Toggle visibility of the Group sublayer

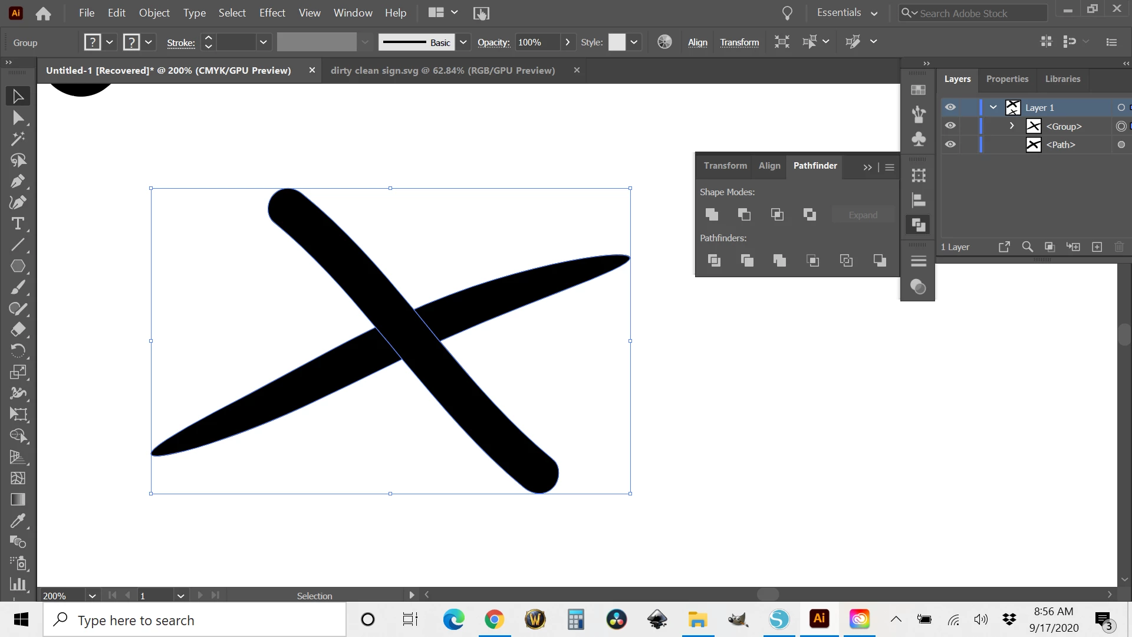point(950,126)
